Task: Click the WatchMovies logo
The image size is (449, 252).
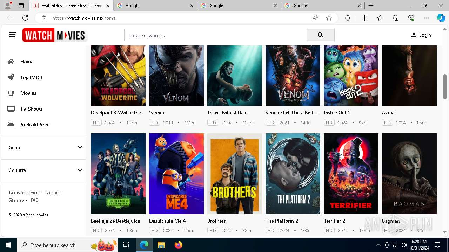Action: [x=55, y=35]
